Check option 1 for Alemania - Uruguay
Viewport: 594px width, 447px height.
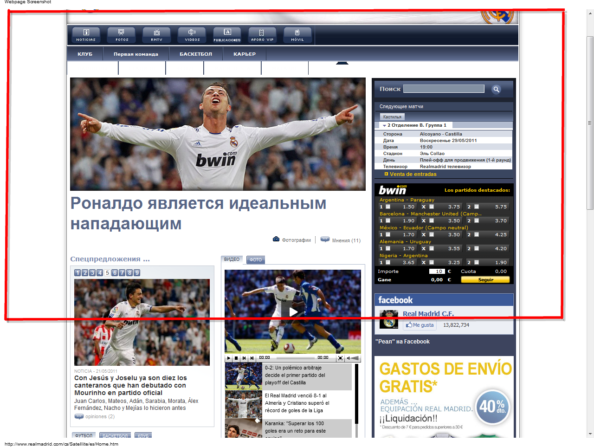click(388, 249)
